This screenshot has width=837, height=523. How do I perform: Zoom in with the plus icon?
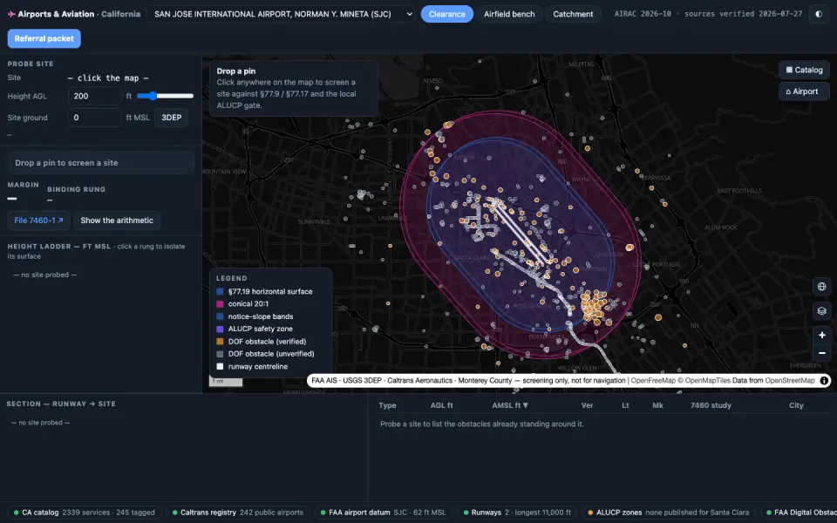pos(821,335)
